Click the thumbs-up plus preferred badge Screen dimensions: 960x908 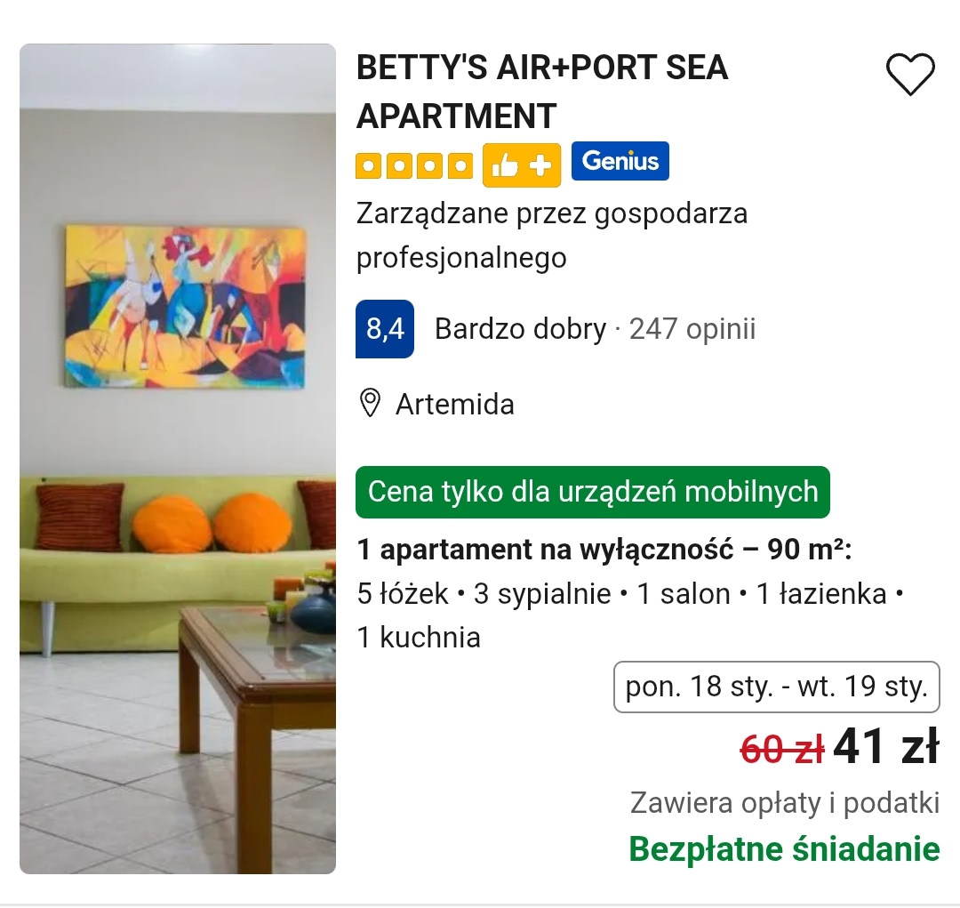522,165
